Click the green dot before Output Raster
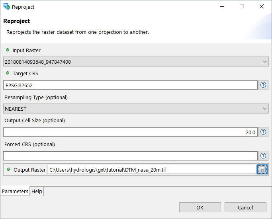This screenshot has height=219, width=272. point(8,169)
